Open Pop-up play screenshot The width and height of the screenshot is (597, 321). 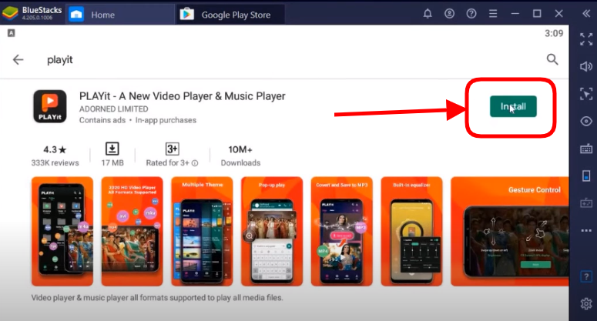pyautogui.click(x=272, y=231)
